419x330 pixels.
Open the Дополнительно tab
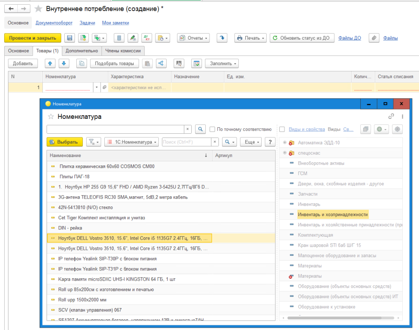click(81, 51)
